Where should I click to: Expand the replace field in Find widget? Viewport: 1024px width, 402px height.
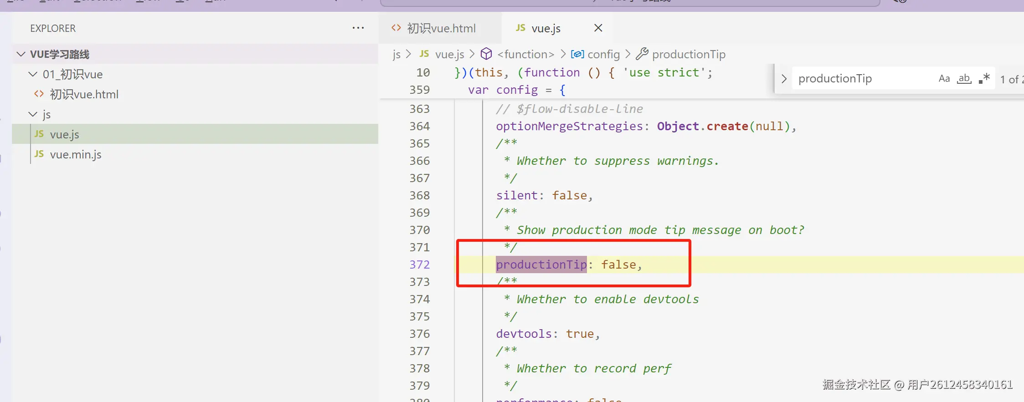(x=784, y=79)
